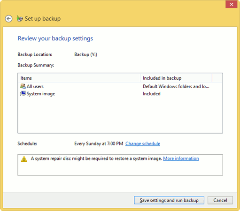Image resolution: width=240 pixels, height=211 pixels.
Task: Click the Every Sunday at 7:00 PM text
Action: 99,143
